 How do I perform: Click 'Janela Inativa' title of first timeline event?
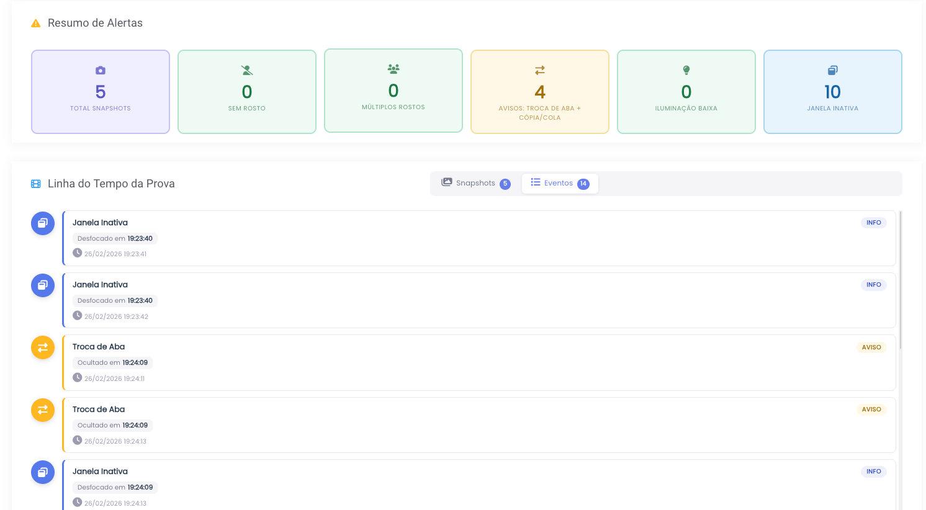point(100,223)
